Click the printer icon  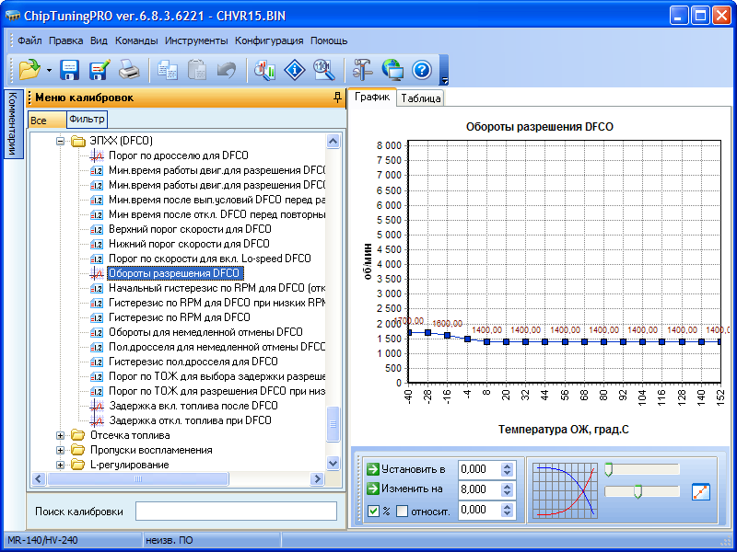pos(130,70)
